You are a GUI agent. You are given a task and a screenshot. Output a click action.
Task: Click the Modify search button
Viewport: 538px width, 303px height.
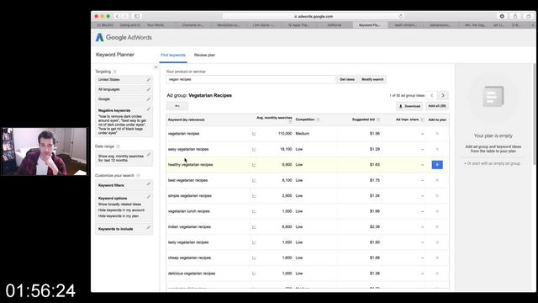[x=372, y=79]
